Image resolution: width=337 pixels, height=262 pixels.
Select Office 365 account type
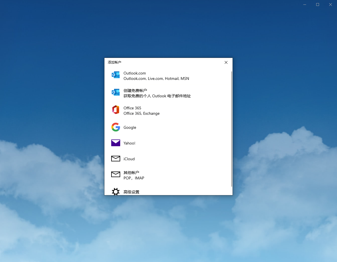pyautogui.click(x=132, y=108)
